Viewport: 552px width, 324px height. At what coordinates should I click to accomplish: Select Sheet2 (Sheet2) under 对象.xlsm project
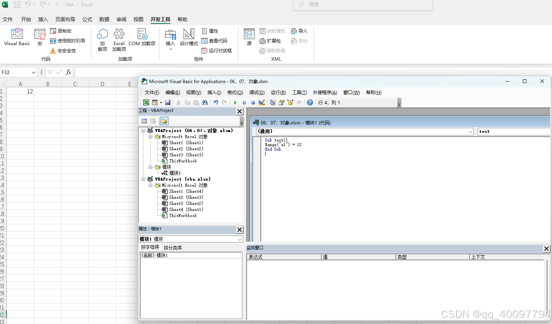186,149
